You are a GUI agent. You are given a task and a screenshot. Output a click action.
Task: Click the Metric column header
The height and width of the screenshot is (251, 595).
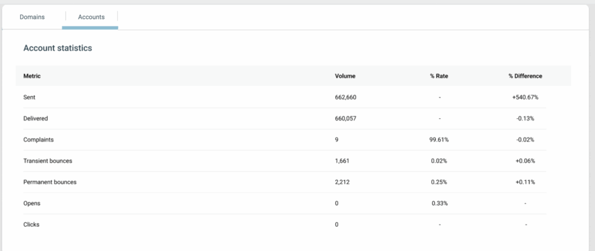pos(32,76)
